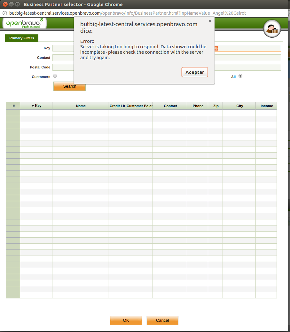Viewport: 290px width, 332px height.
Task: Click the Openbravo Professional logo
Action: click(x=25, y=23)
